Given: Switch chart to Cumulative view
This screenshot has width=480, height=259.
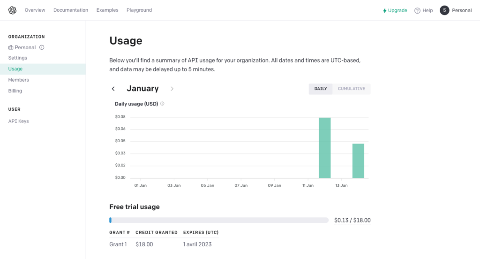Looking at the screenshot, I should pos(351,89).
